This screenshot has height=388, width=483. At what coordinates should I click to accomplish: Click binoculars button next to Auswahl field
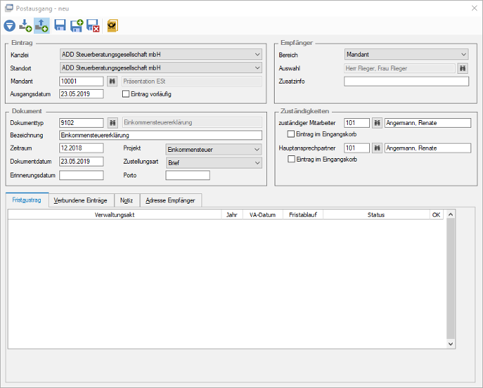pyautogui.click(x=463, y=68)
